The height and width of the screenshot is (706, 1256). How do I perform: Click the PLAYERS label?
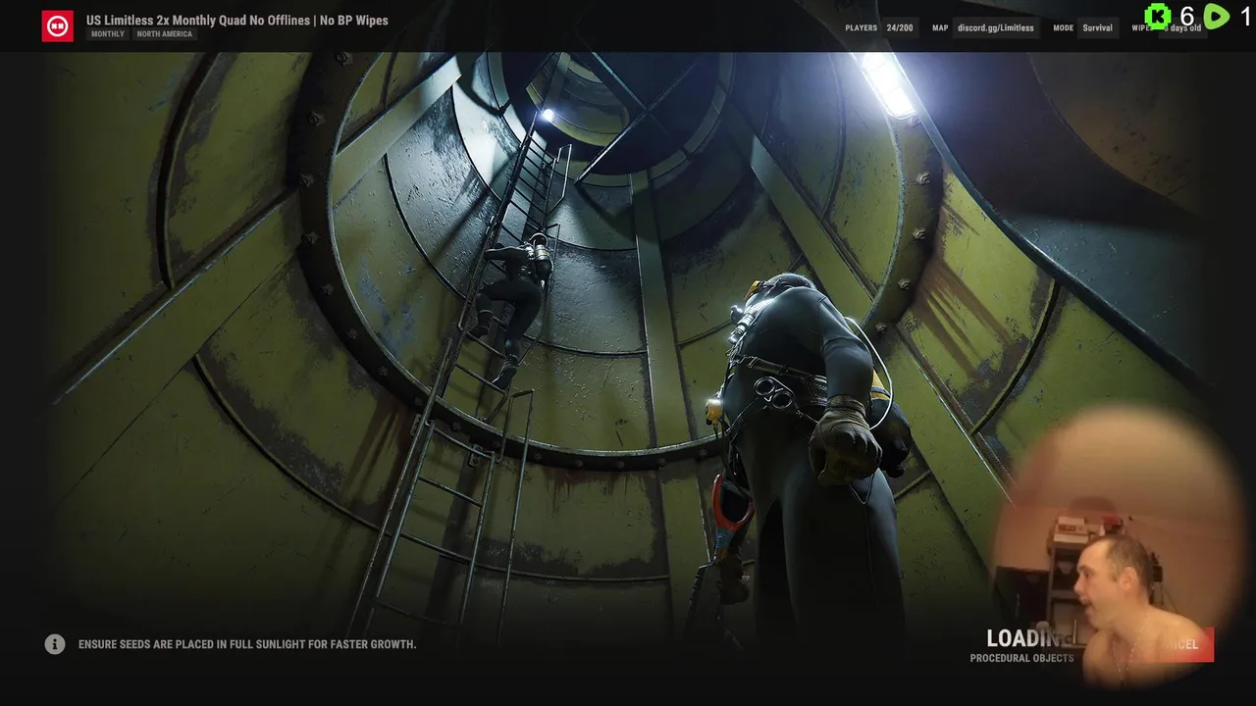(x=861, y=28)
